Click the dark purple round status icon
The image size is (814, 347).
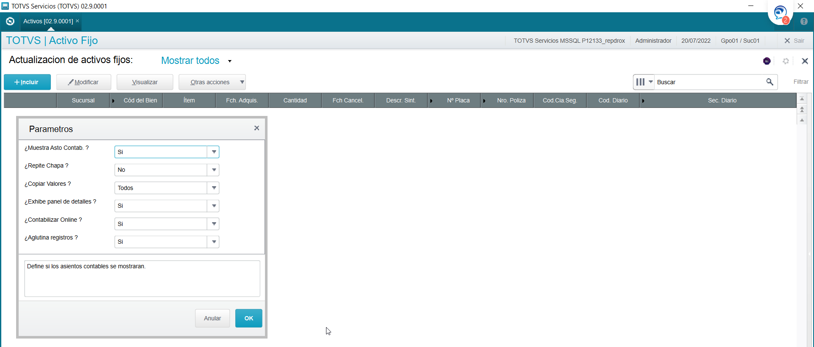point(767,61)
